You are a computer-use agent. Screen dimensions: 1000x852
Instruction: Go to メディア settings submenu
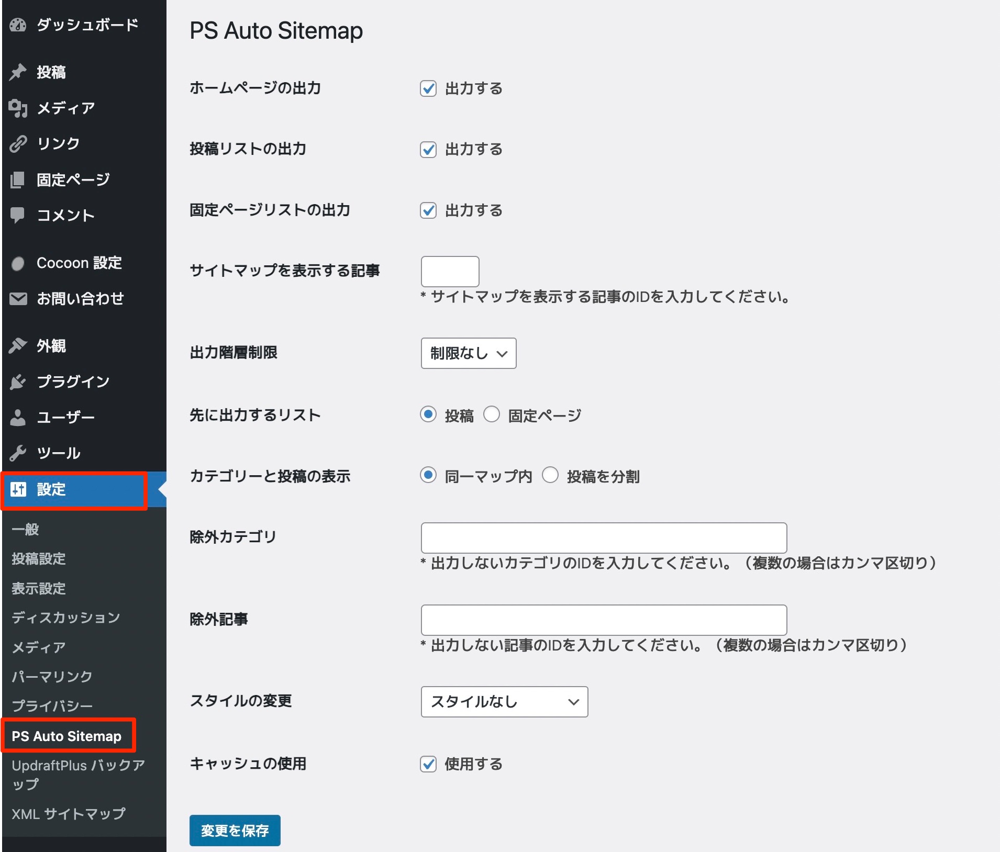(x=39, y=647)
